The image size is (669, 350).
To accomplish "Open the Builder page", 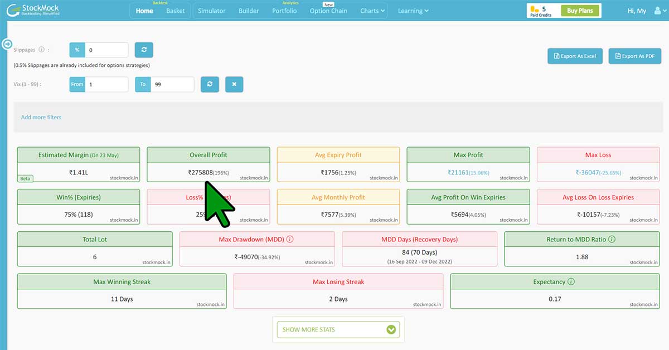I will [x=249, y=11].
